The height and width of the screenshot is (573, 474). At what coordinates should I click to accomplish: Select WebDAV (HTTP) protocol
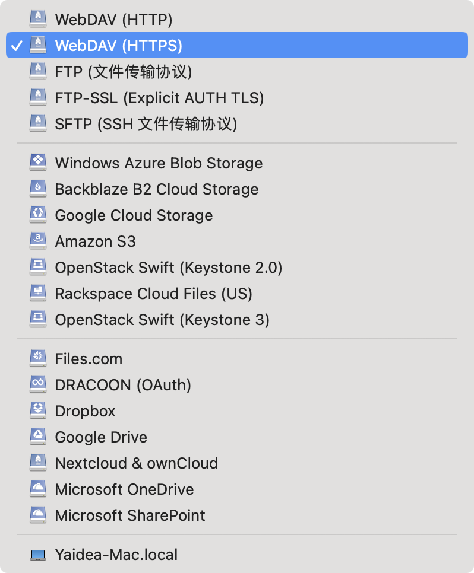[x=113, y=20]
